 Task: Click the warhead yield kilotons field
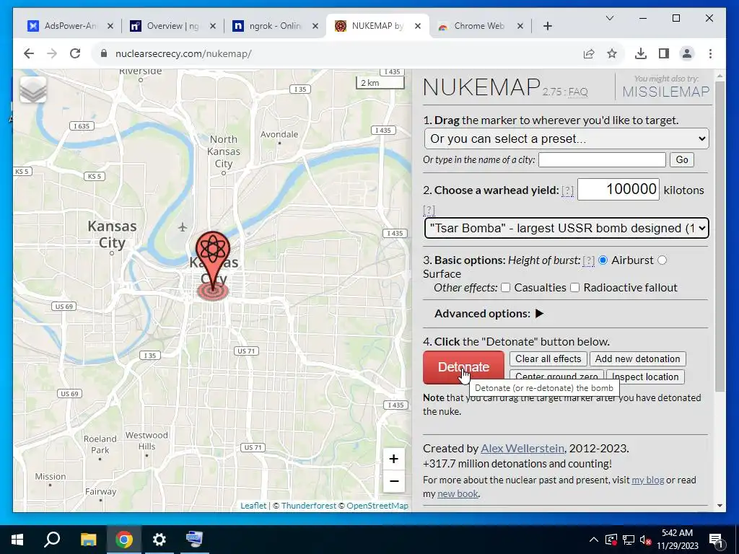[x=618, y=190]
